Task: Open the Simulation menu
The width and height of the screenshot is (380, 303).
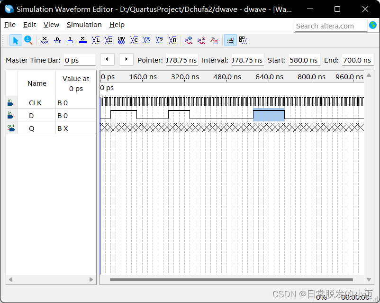Action: pos(84,25)
